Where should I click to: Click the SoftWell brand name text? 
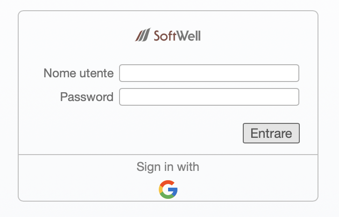click(177, 35)
